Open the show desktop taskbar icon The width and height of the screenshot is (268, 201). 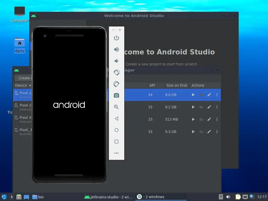click(x=26, y=197)
